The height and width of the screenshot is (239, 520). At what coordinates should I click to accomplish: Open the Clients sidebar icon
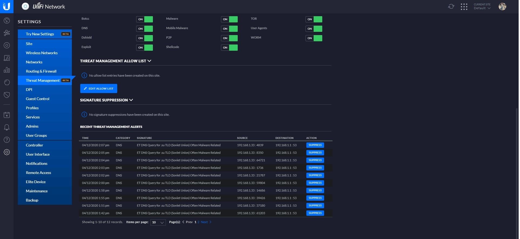pos(7,58)
